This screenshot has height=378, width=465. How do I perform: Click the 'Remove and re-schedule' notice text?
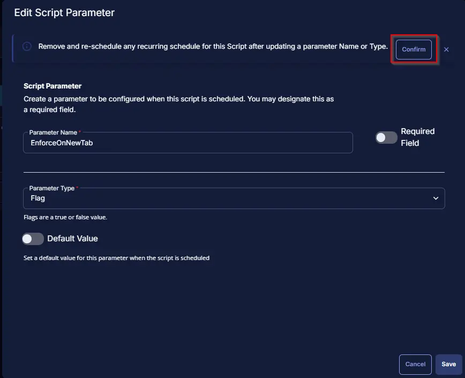pyautogui.click(x=213, y=46)
